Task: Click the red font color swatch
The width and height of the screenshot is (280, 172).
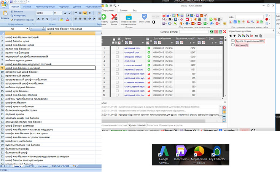Action: [x=67, y=19]
